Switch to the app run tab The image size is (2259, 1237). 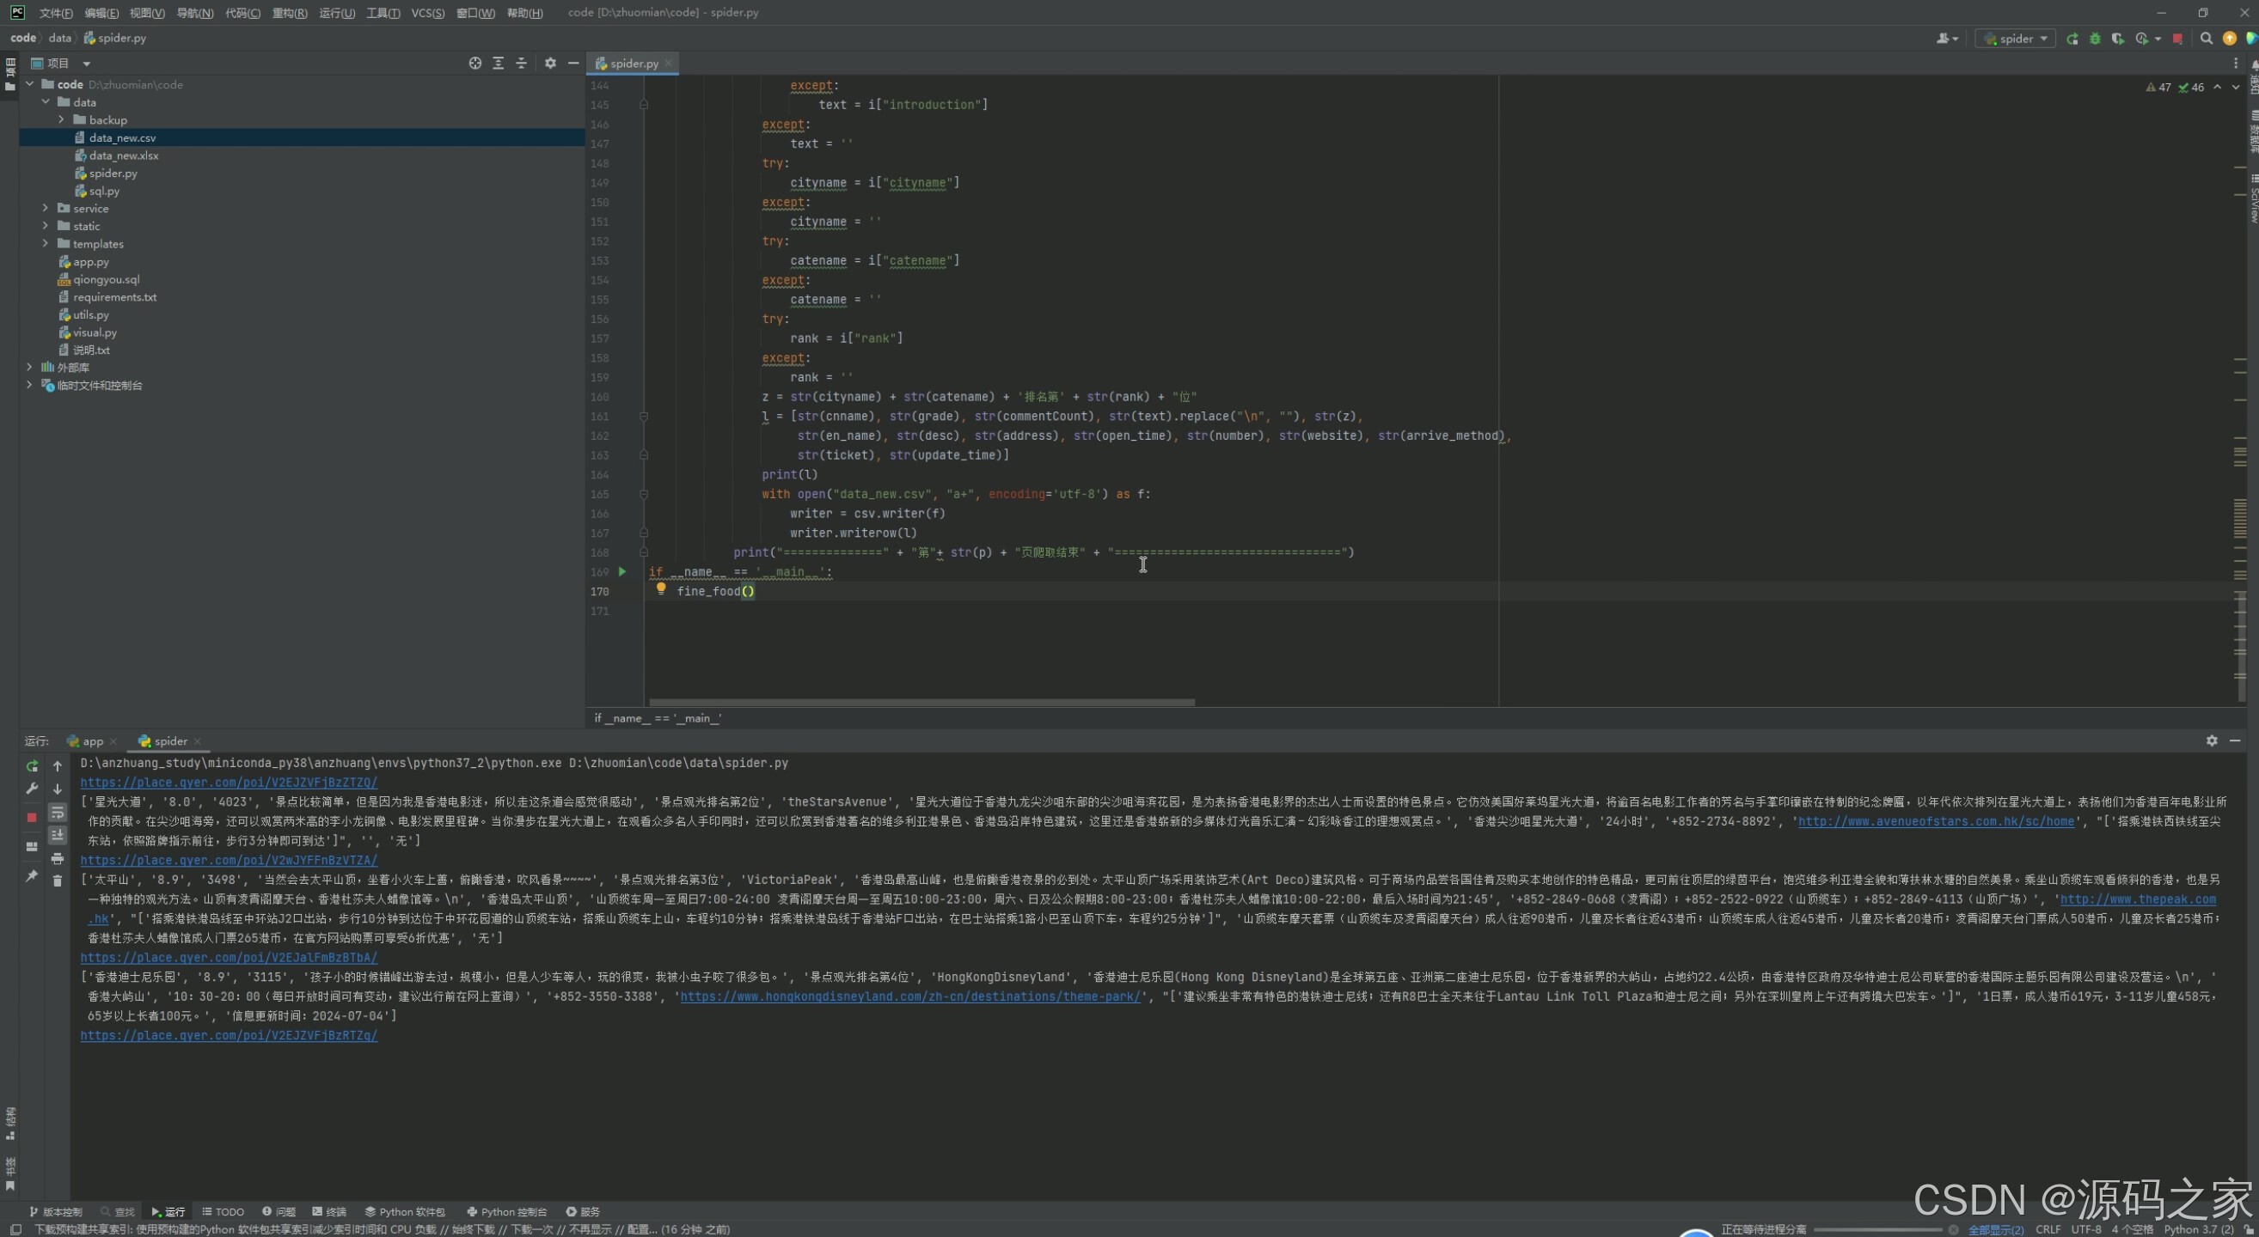92,741
